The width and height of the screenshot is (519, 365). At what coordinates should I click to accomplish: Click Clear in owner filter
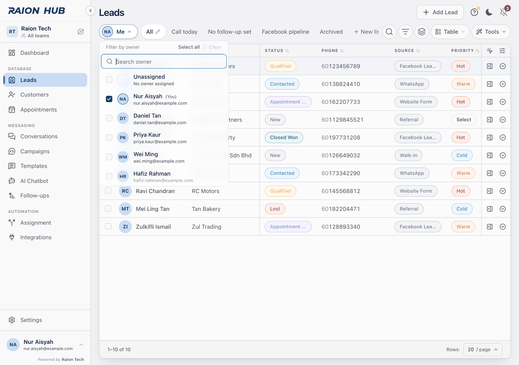(x=215, y=47)
